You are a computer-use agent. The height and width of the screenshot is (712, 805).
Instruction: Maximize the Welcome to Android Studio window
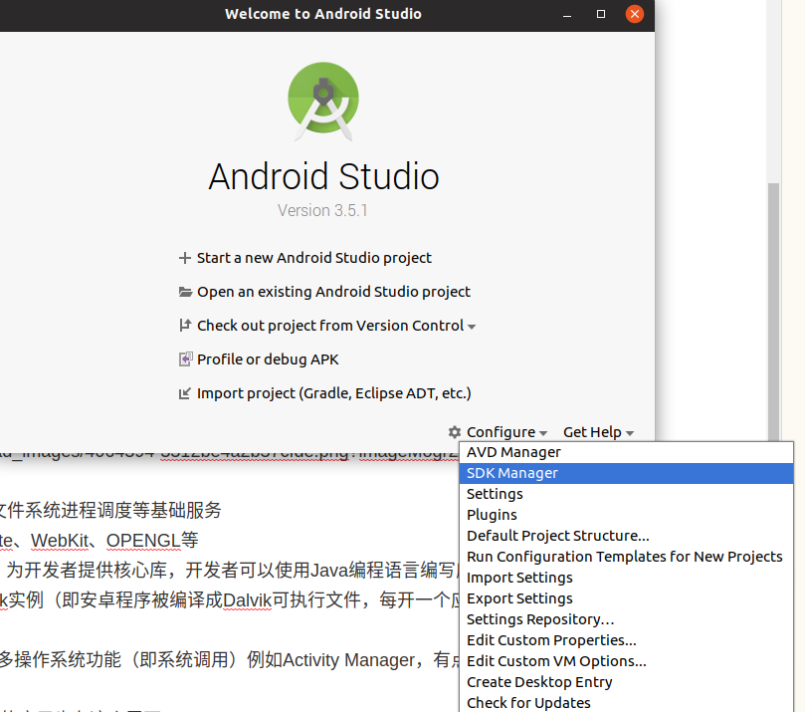pos(601,14)
